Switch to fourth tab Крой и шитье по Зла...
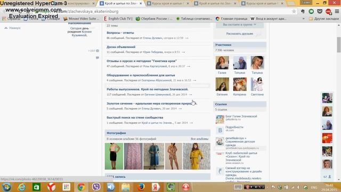This screenshot has width=341, height=192. coord(215,4)
